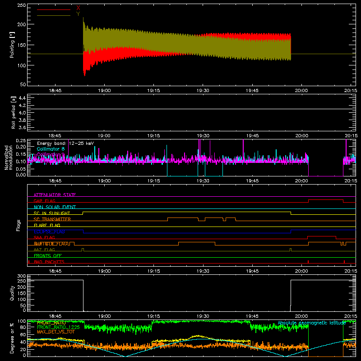Image resolution: width=361 pixels, height=361 pixels.
Task: Click the Flags axis title
Action: click(x=18, y=225)
